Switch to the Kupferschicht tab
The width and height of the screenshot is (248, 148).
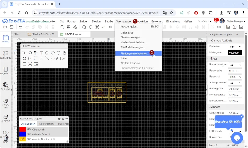point(47,124)
